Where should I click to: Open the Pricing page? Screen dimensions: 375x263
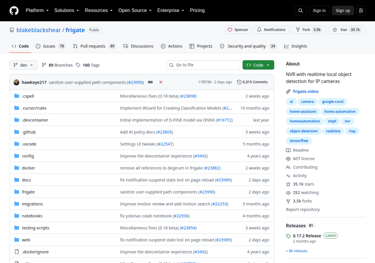coord(197,11)
